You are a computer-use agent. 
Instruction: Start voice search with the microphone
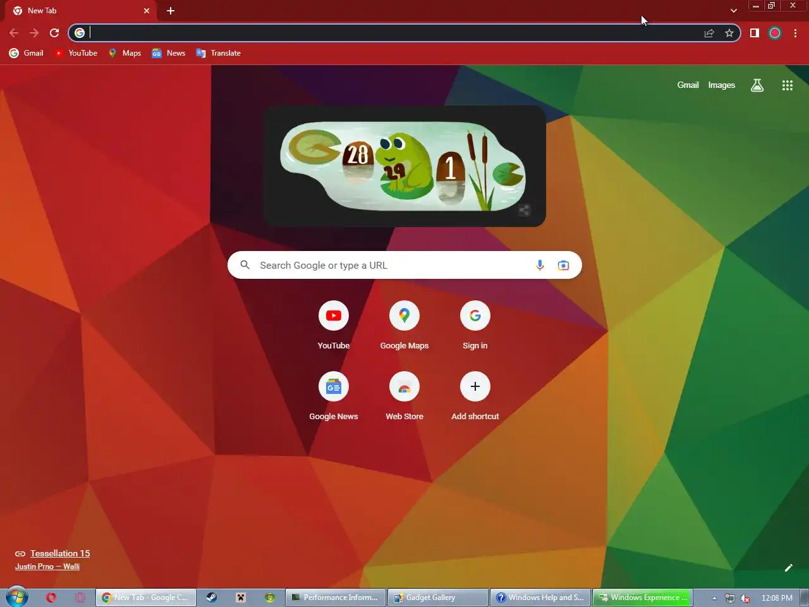click(x=540, y=266)
